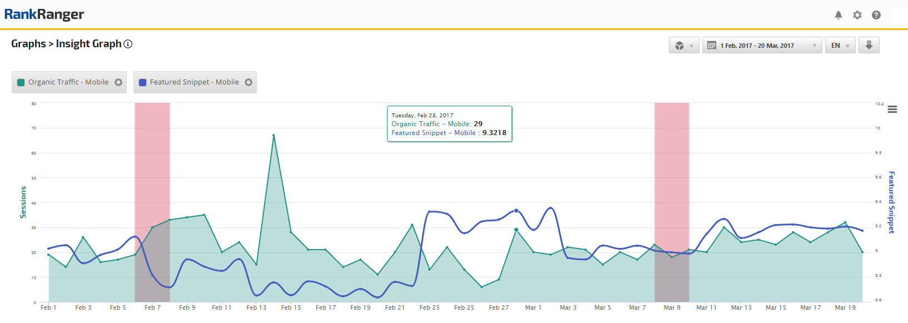The width and height of the screenshot is (908, 323).
Task: Expand the cube package dropdown
Action: coord(684,46)
